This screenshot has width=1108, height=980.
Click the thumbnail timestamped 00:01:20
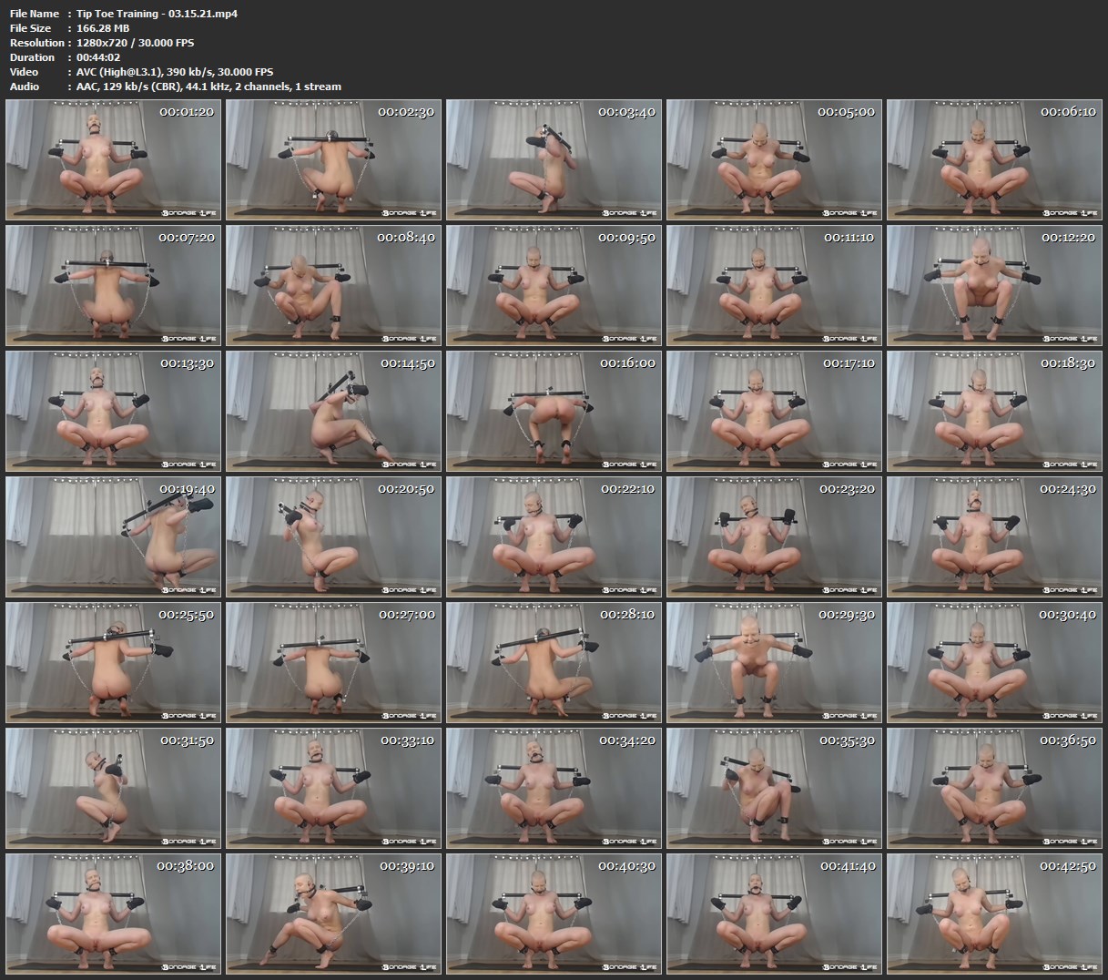[x=114, y=160]
